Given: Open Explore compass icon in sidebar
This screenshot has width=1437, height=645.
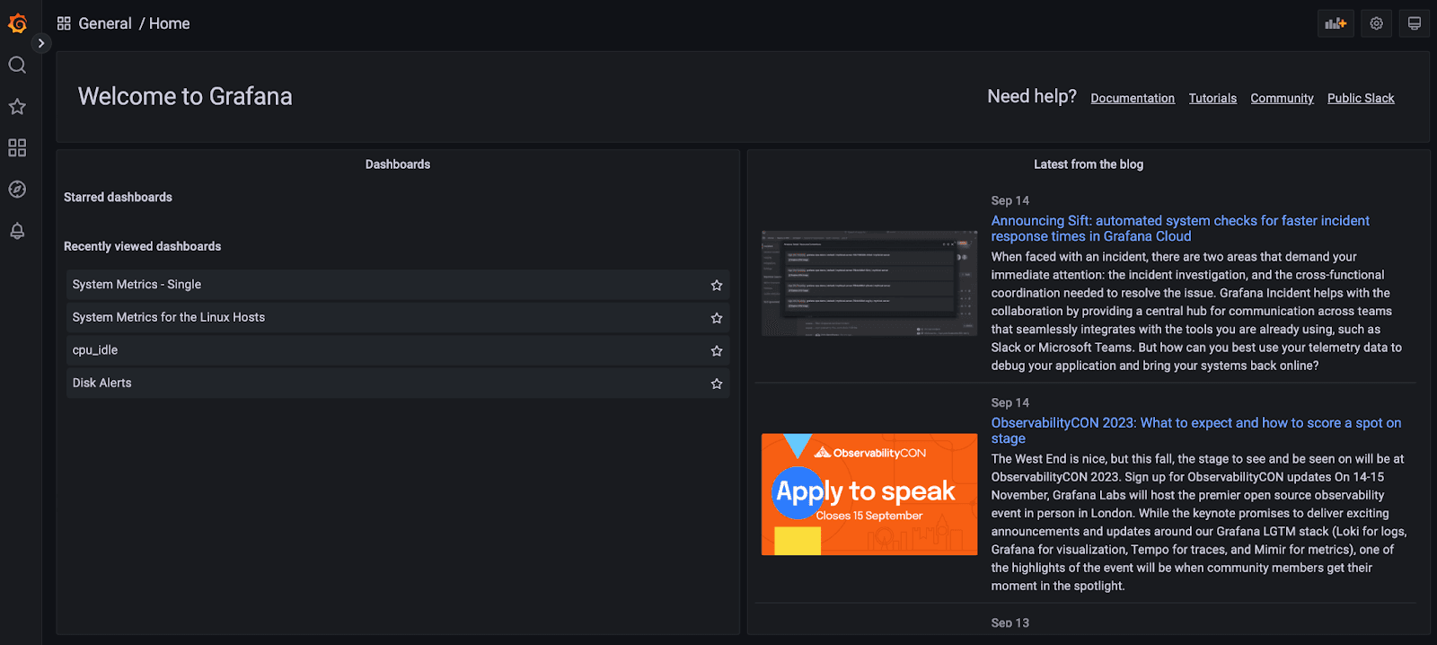Looking at the screenshot, I should [x=17, y=189].
